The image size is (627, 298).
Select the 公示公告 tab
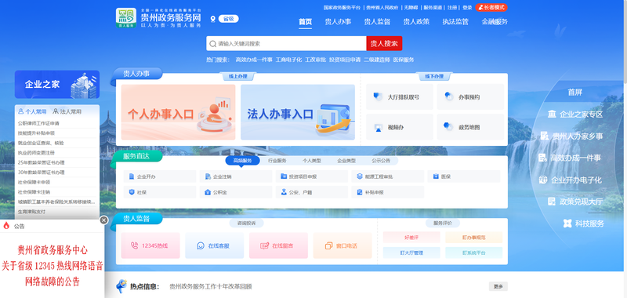(x=381, y=161)
